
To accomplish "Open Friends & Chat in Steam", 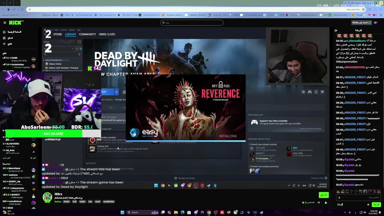I will click(319, 178).
